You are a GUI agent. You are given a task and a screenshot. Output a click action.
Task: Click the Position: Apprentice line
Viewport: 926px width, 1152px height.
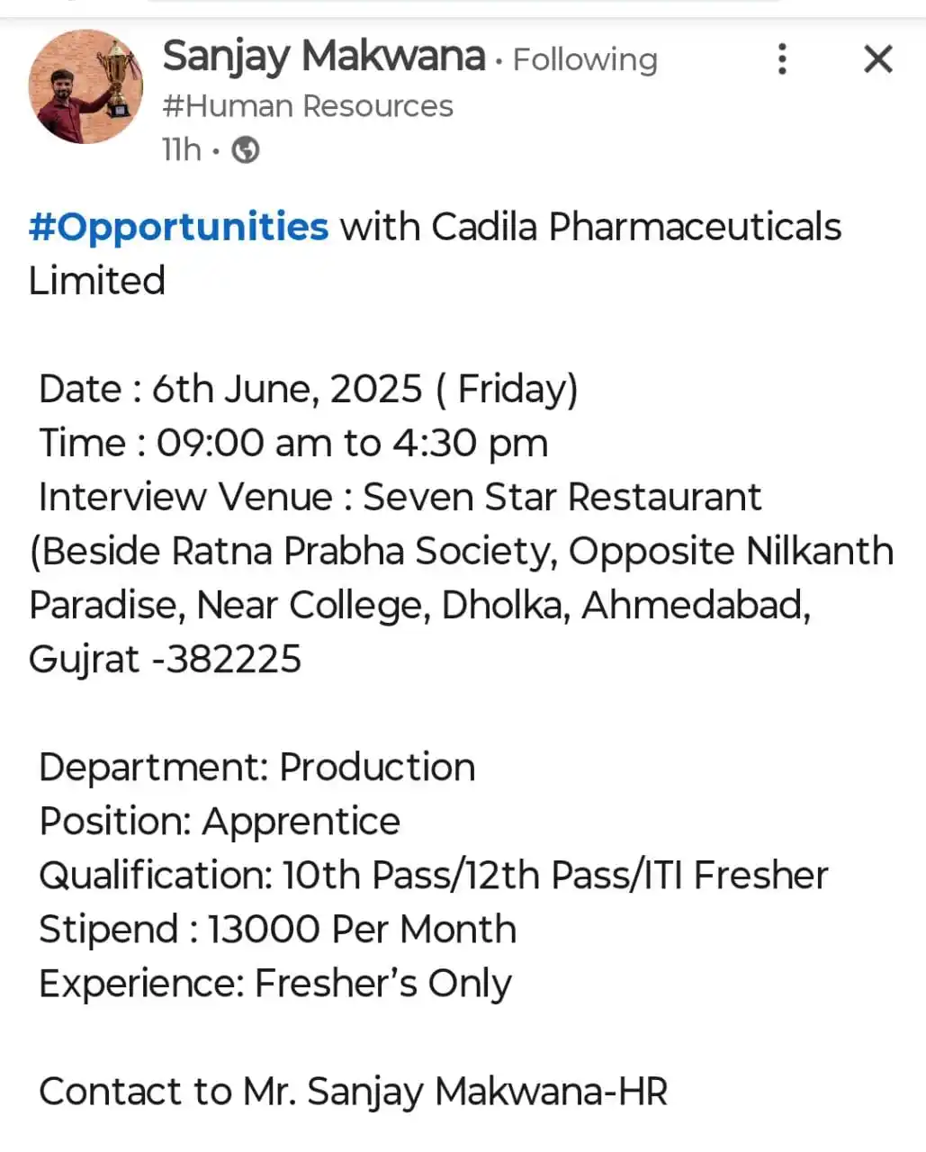click(220, 822)
